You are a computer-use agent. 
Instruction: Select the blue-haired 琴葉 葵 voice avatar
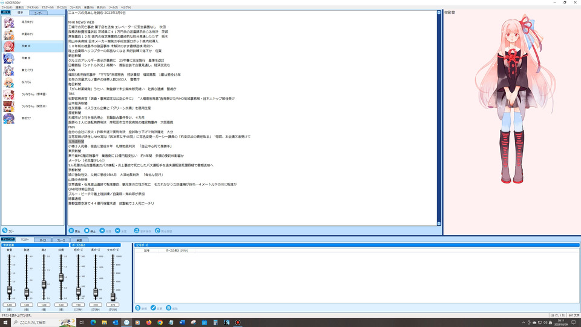(x=9, y=58)
